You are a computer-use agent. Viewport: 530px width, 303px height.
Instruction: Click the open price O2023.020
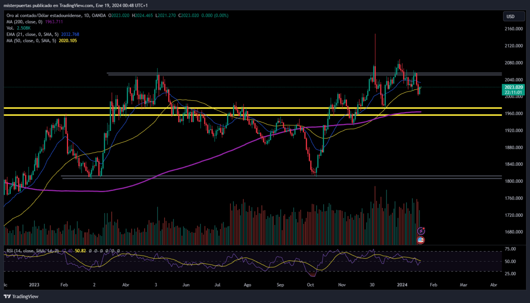(x=119, y=16)
